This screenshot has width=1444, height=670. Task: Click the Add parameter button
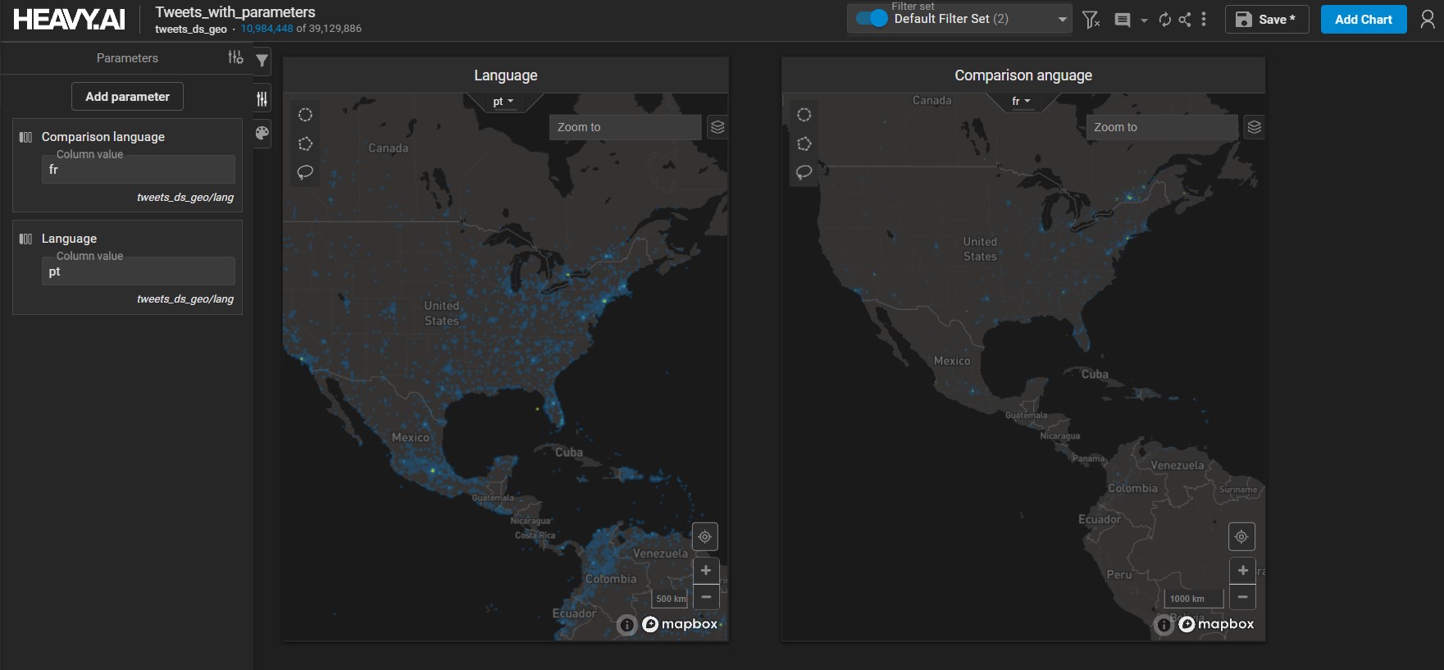coord(127,97)
